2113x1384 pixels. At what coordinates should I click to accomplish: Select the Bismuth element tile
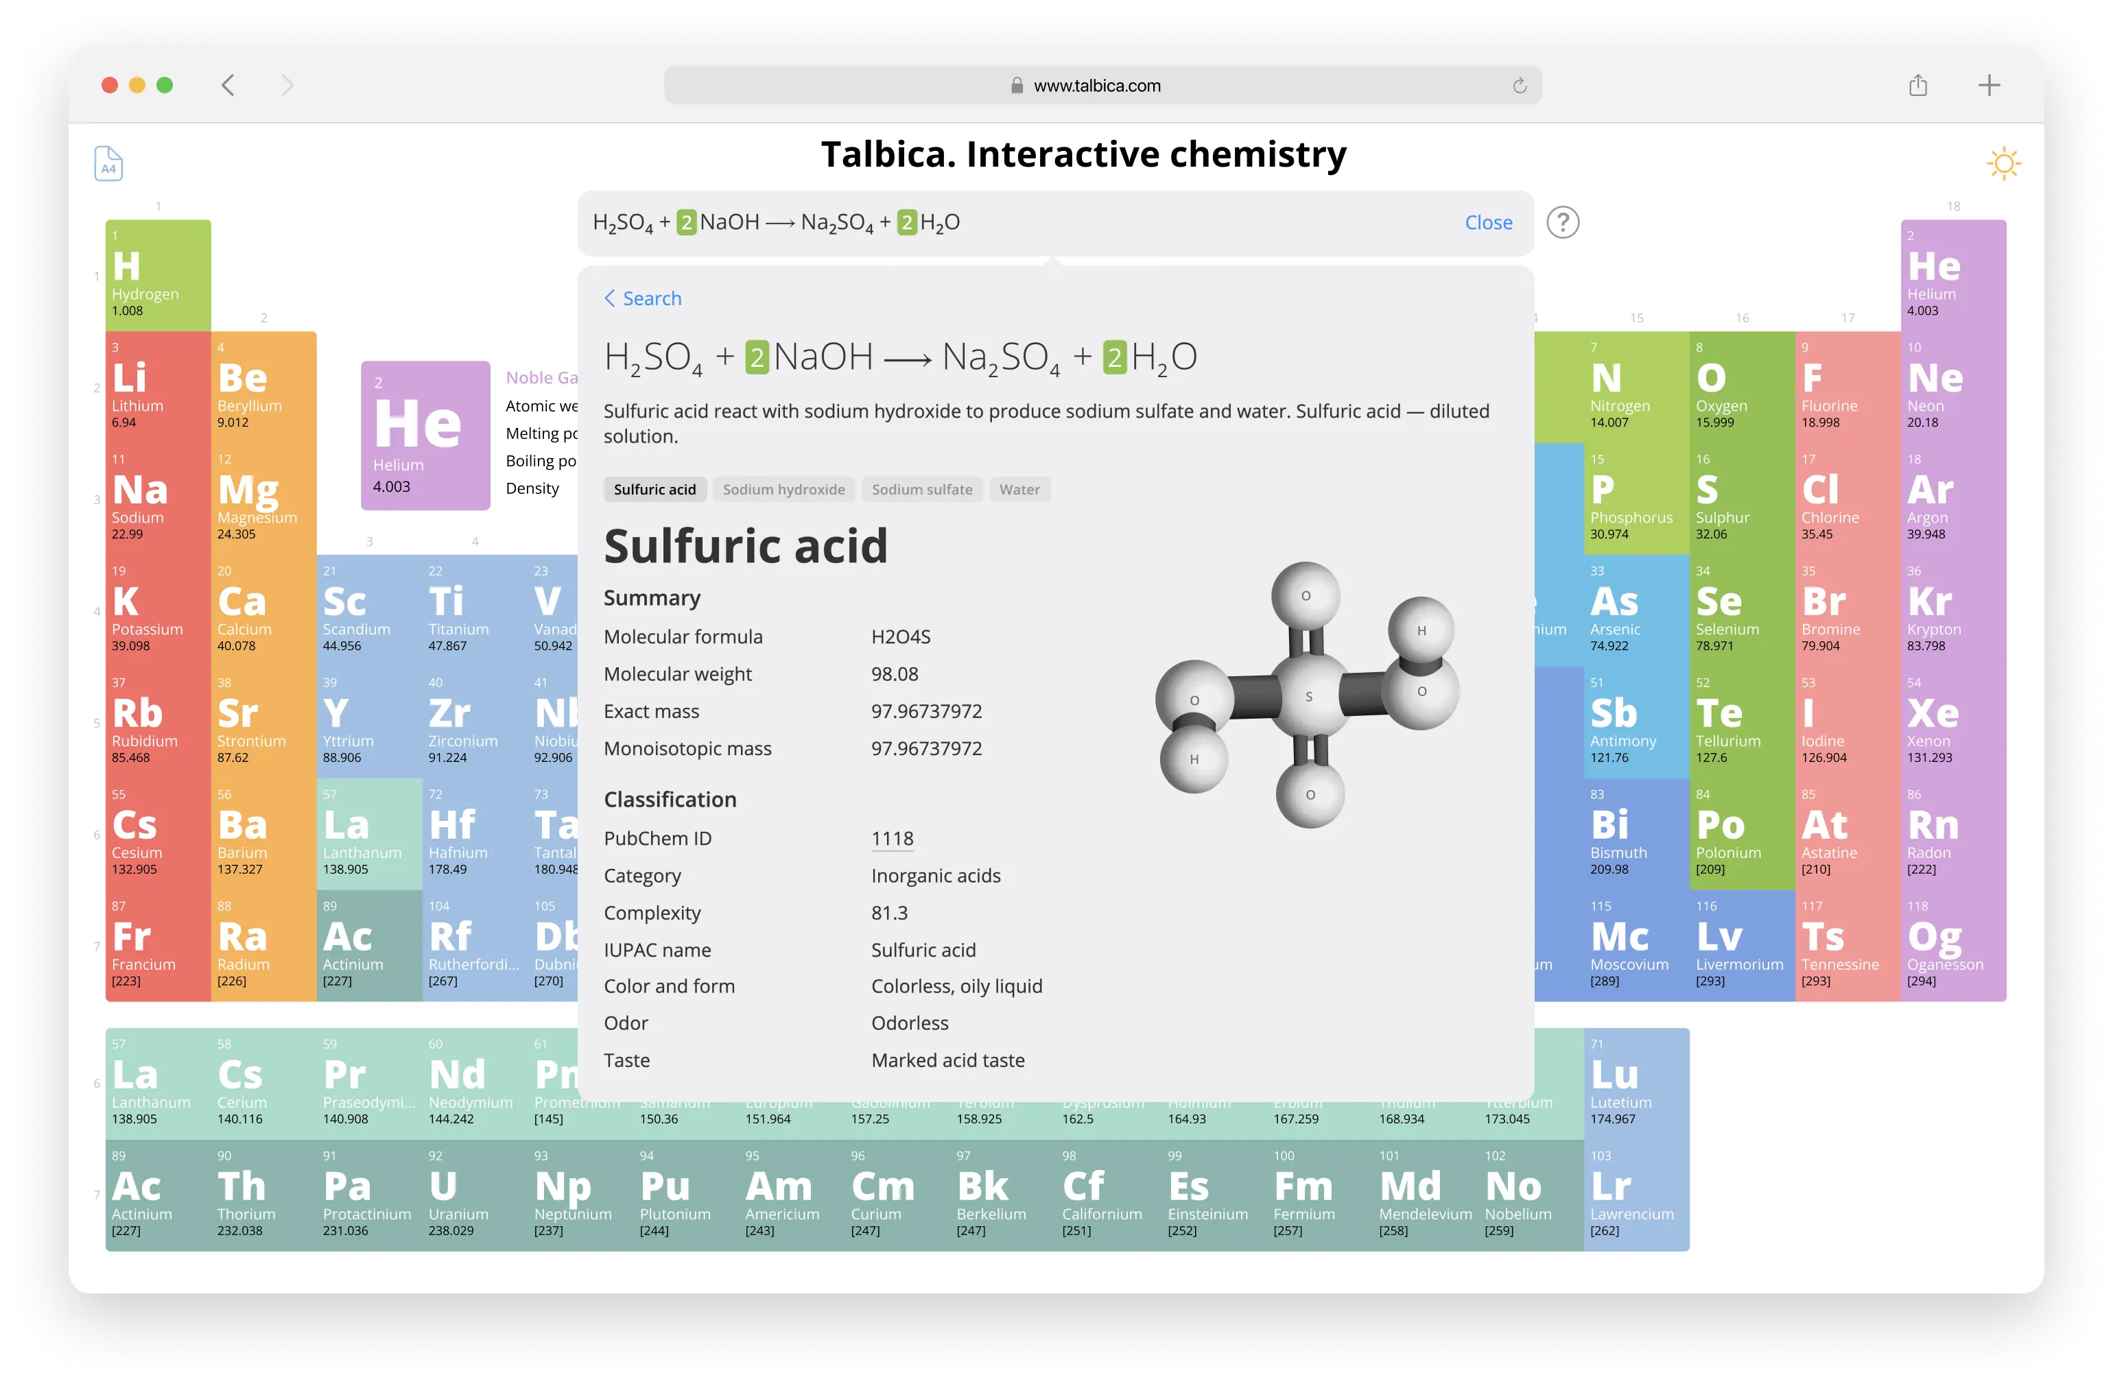(1636, 835)
